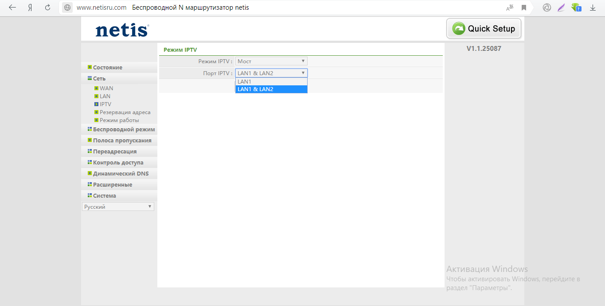Bookmark this page with bookmark icon
This screenshot has width=605, height=306.
[x=524, y=8]
